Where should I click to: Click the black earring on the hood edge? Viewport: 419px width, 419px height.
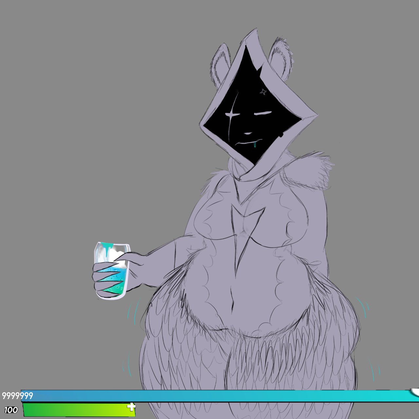[x=281, y=135]
